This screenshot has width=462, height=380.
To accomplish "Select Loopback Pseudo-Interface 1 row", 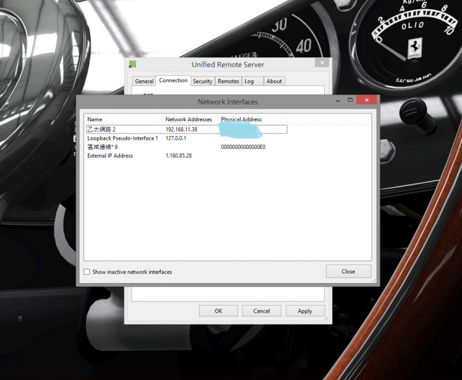I will coord(187,138).
